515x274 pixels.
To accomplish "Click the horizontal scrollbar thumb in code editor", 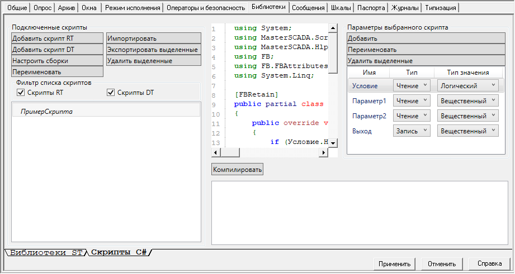I will pyautogui.click(x=230, y=152).
